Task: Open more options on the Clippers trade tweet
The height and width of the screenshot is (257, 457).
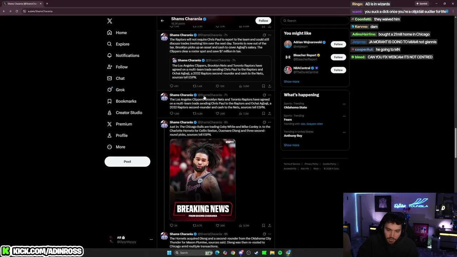Action: [x=270, y=95]
